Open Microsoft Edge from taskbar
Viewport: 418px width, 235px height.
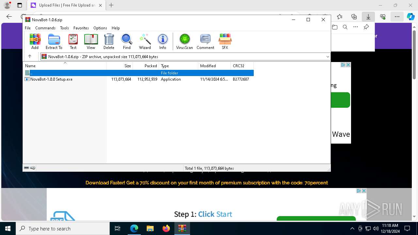tap(134, 228)
